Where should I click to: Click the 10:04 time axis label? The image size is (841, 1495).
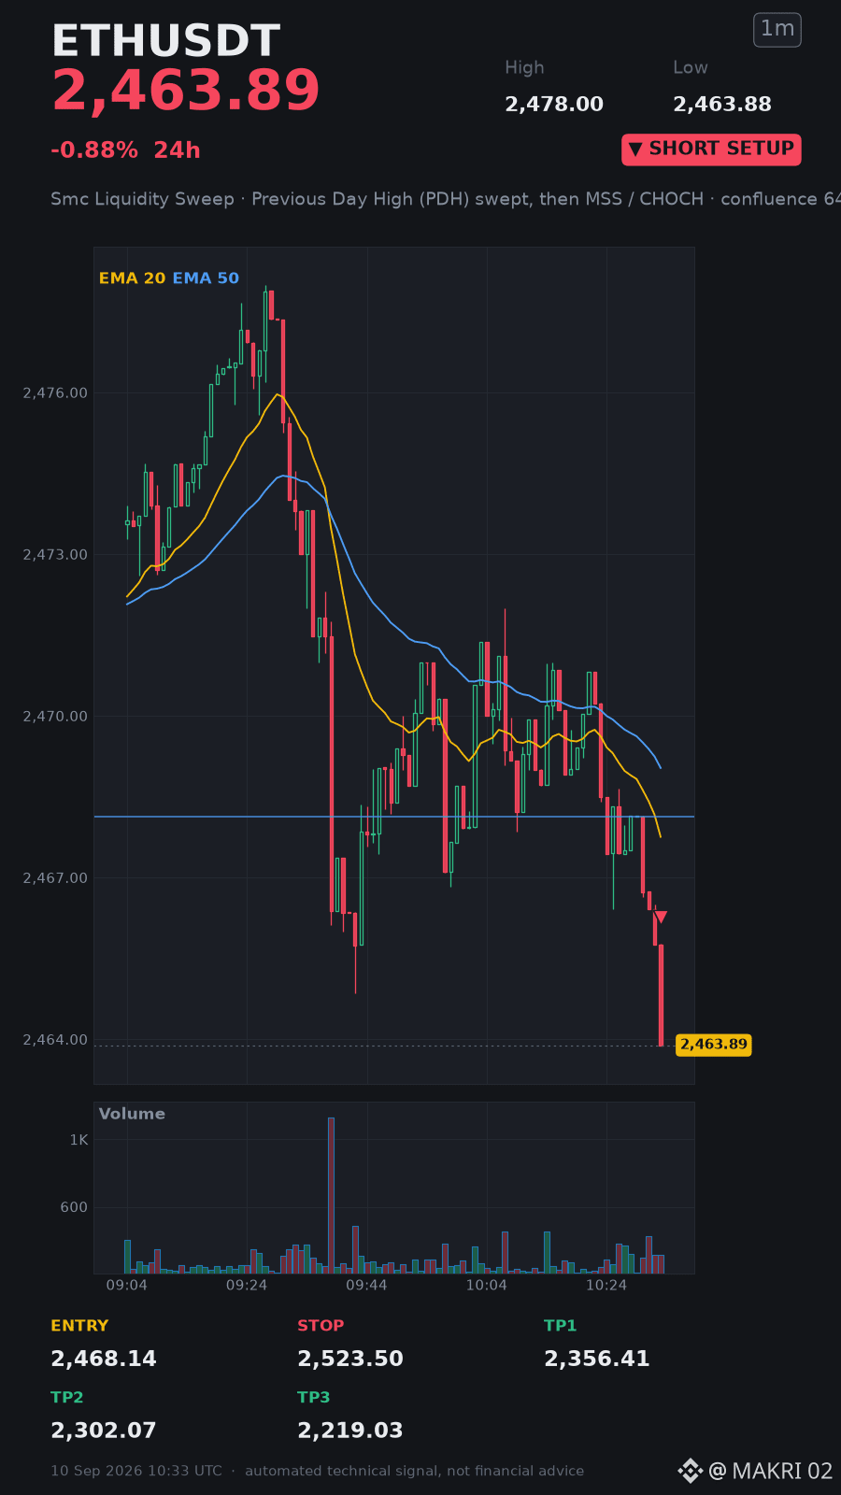[486, 1286]
